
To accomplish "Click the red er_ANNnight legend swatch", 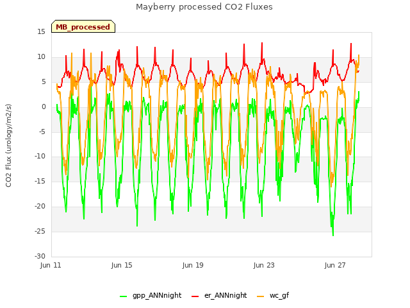I will [195, 296].
